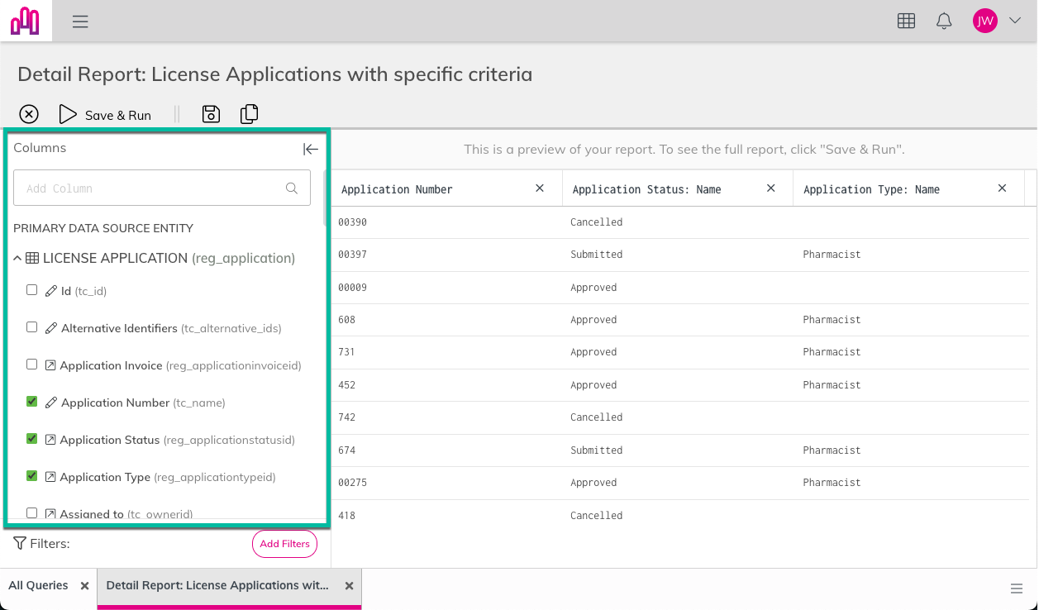This screenshot has width=1039, height=610.
Task: Click the Filters: label
Action: [x=50, y=544]
